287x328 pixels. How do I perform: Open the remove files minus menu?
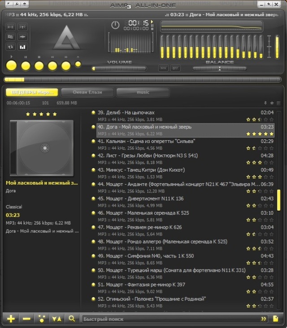(x=26, y=319)
